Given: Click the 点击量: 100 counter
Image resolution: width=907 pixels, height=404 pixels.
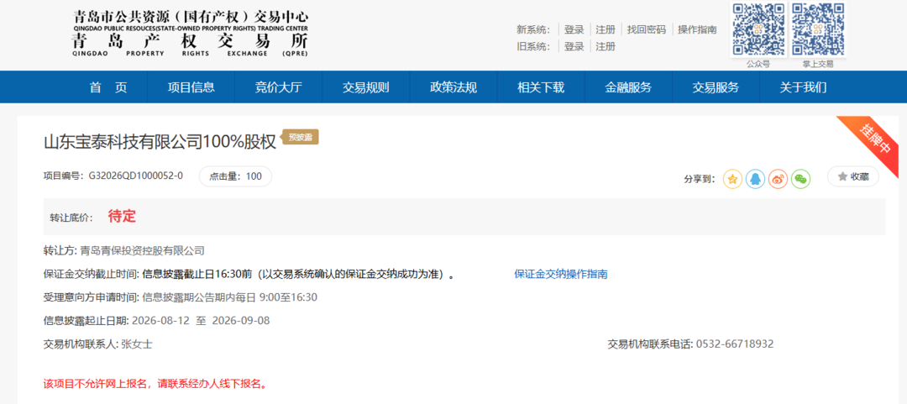Looking at the screenshot, I should (235, 176).
